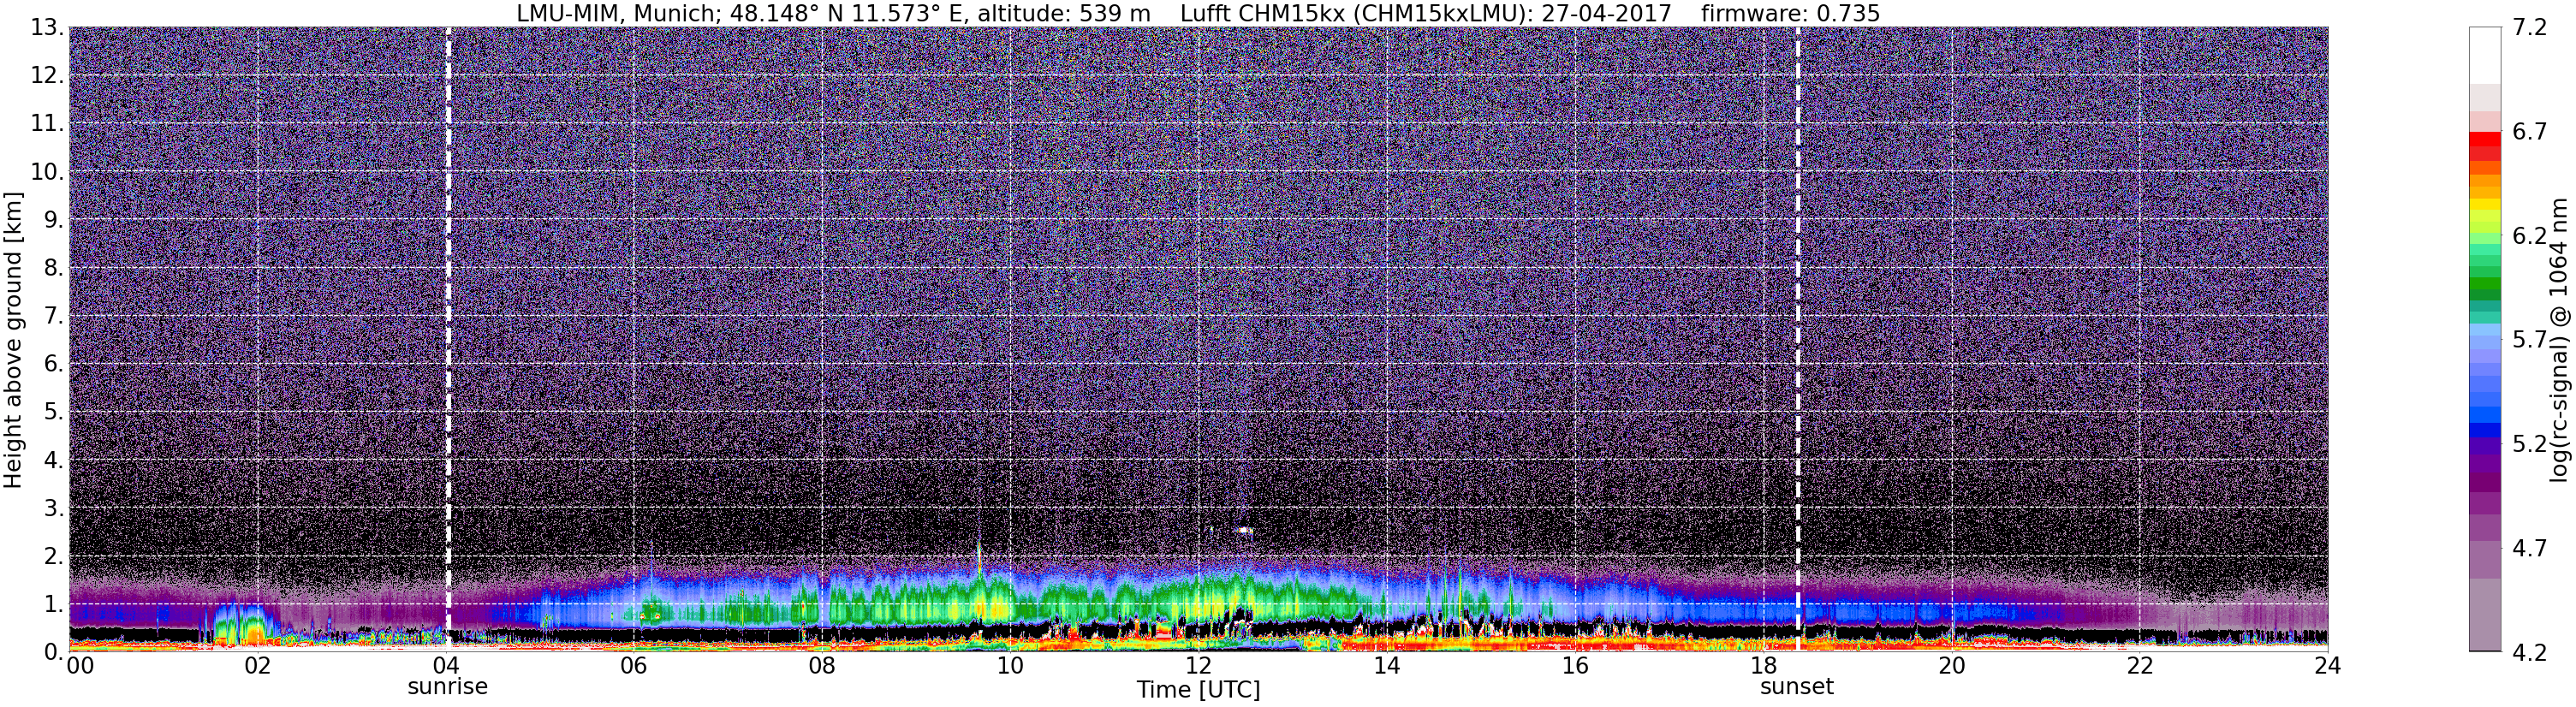Click the time axis tick label 12
The image size is (2576, 707).
(1198, 666)
